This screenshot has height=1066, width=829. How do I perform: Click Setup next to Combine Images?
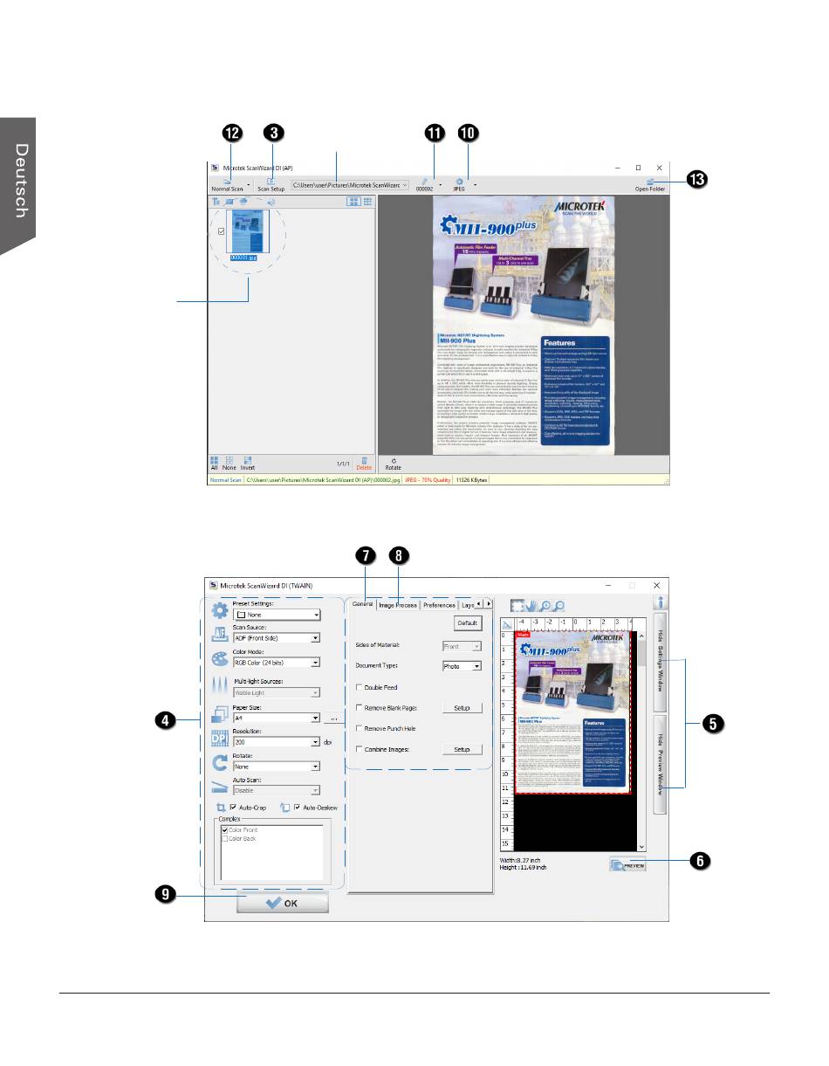462,749
